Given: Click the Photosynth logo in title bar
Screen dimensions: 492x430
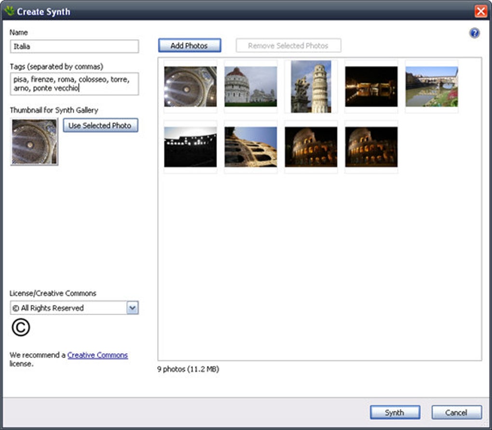Looking at the screenshot, I should pos(9,11).
